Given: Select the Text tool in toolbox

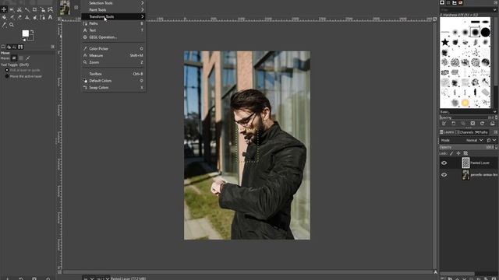Looking at the screenshot, I should pos(50,17).
